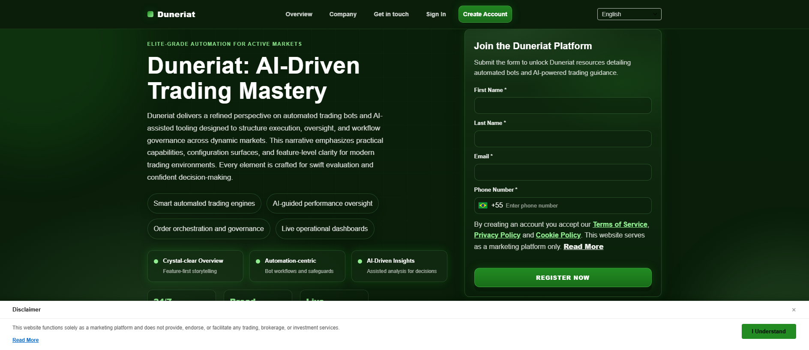
Task: Click the I Understand button
Action: (x=769, y=331)
